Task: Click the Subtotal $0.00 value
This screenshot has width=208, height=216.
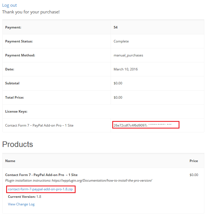Action: (x=118, y=83)
